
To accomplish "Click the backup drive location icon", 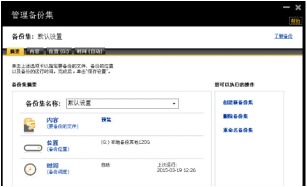I will (x=33, y=148).
